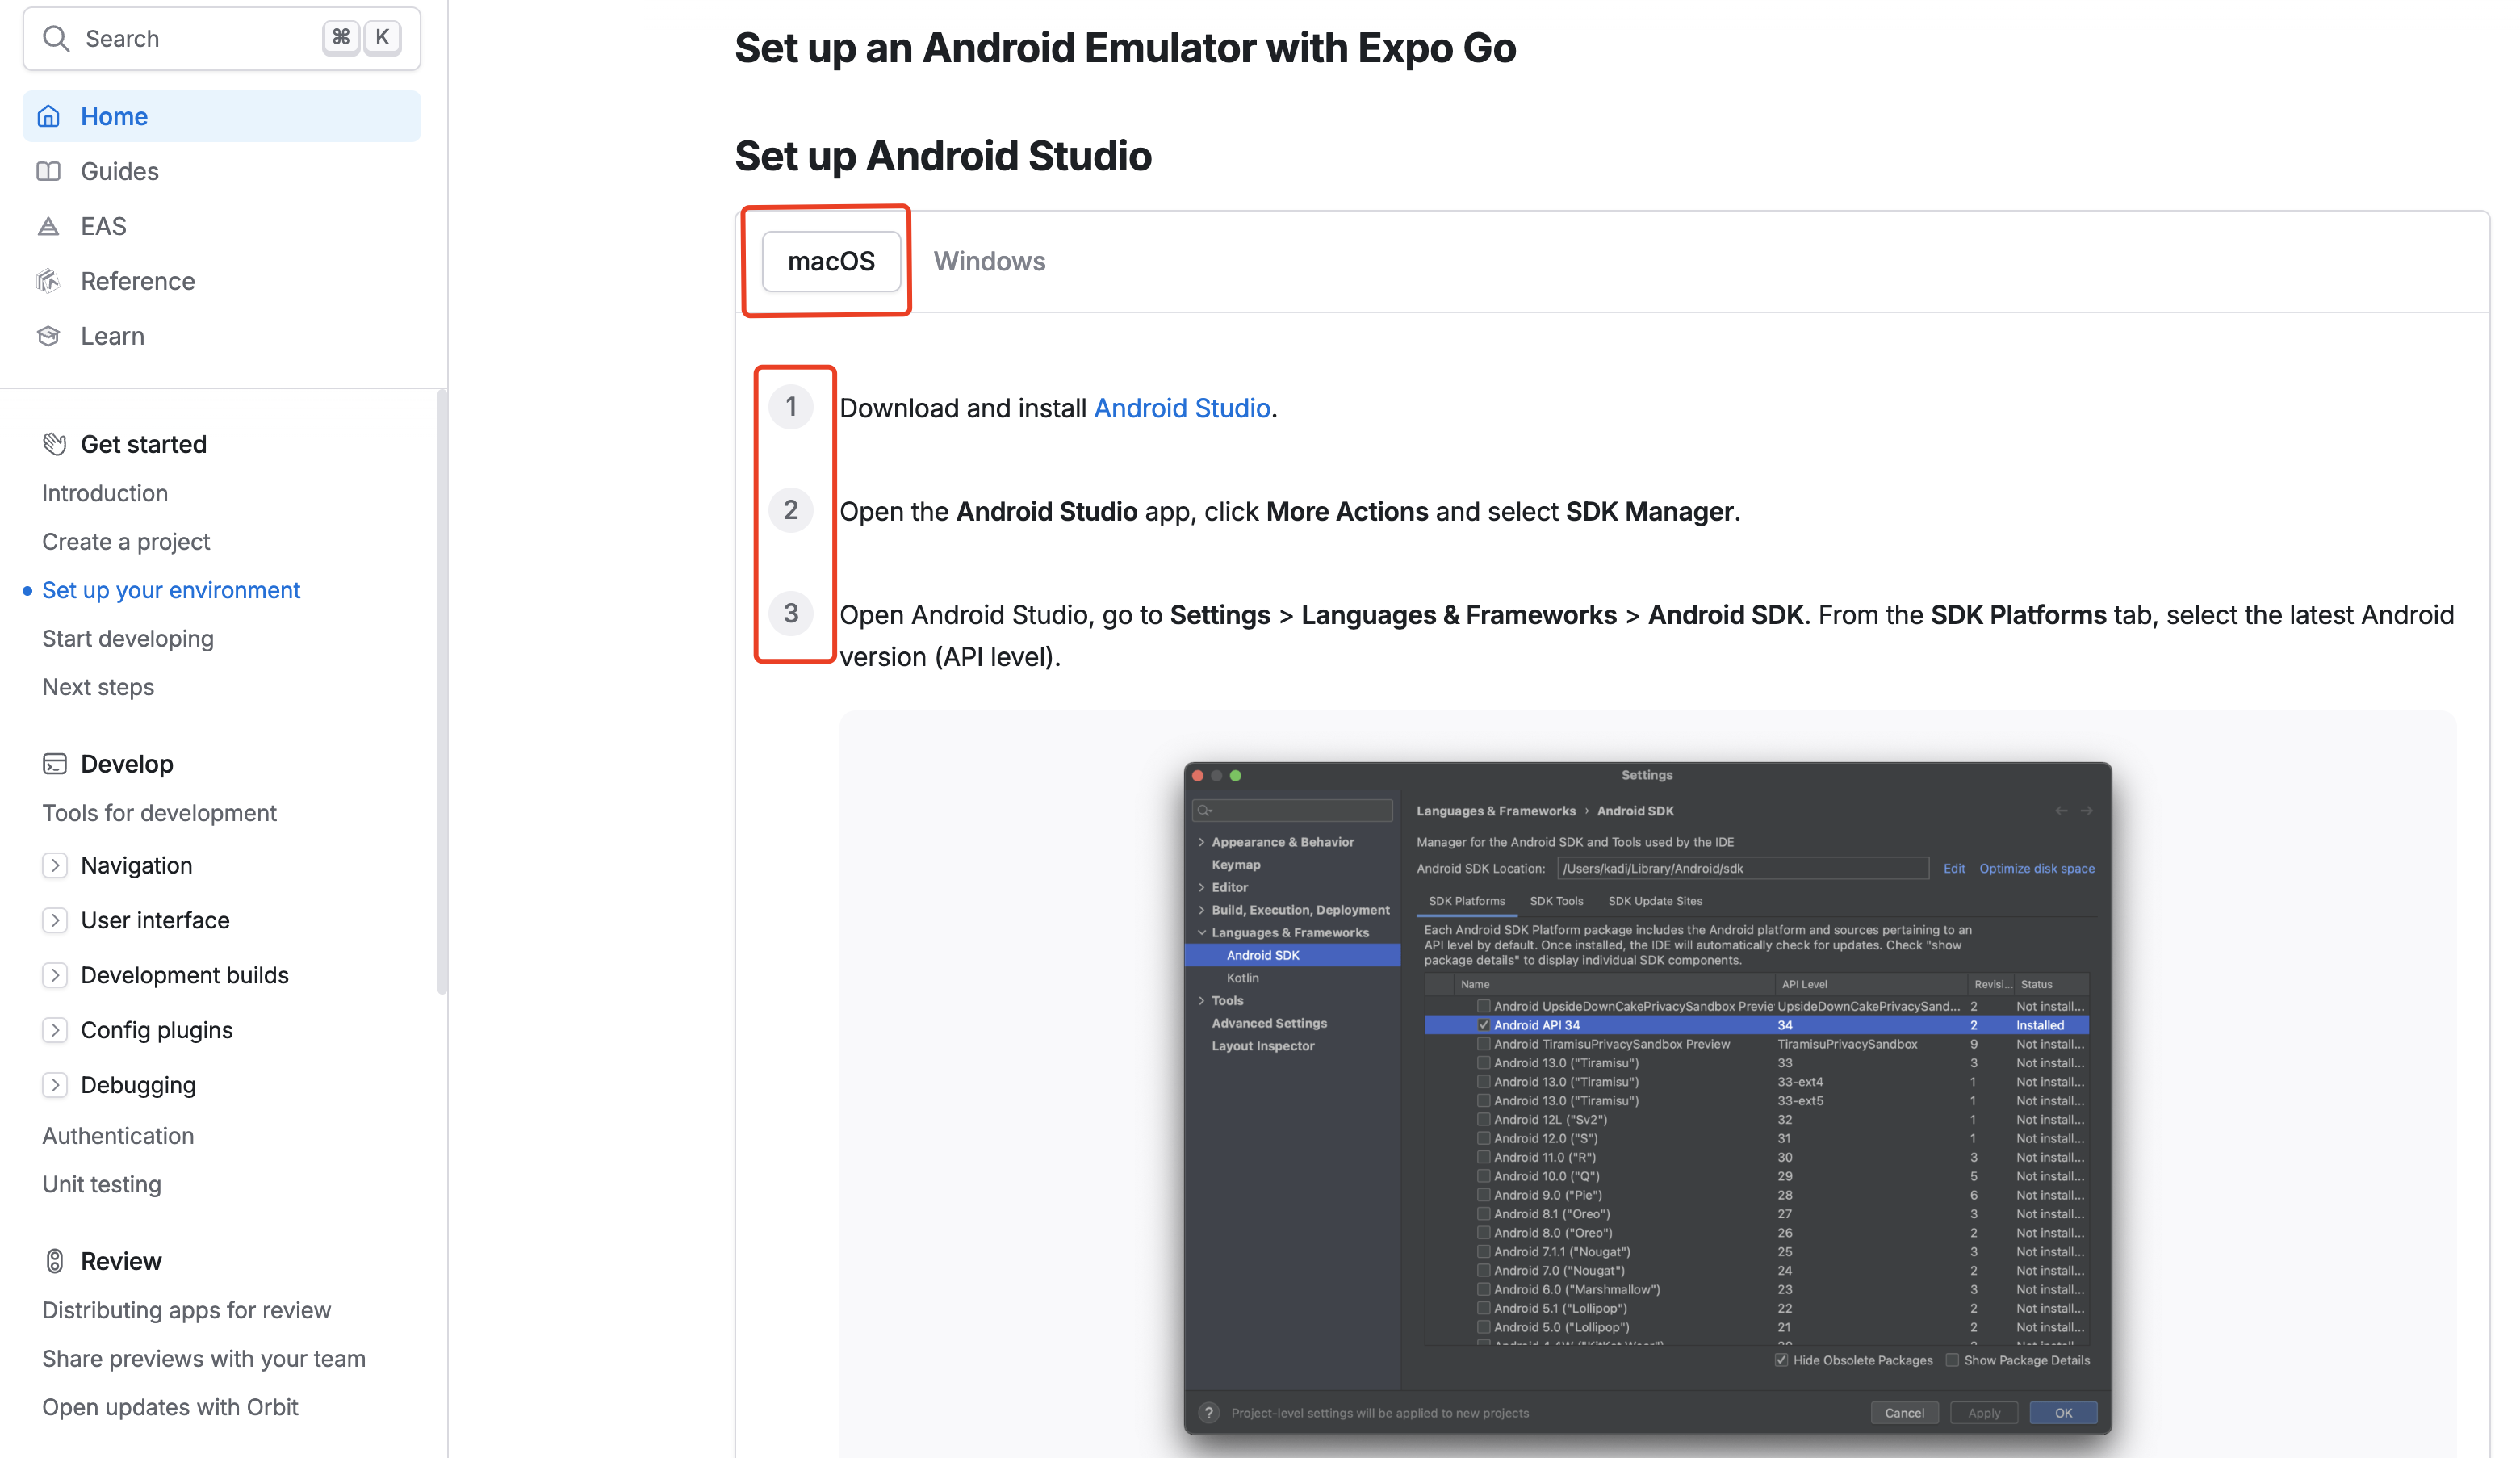Click the EAS triangle icon

coord(48,226)
